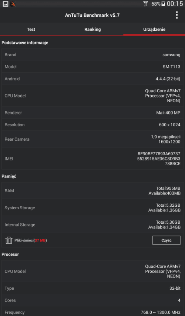The width and height of the screenshot is (185, 316).
Task: Tap the Rear Camera megapixel row
Action: (x=92, y=139)
